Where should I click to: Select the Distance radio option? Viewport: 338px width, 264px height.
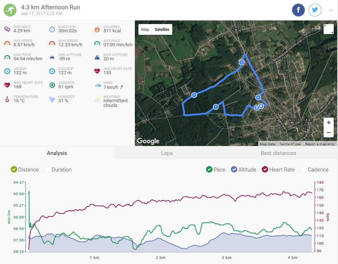(14, 170)
